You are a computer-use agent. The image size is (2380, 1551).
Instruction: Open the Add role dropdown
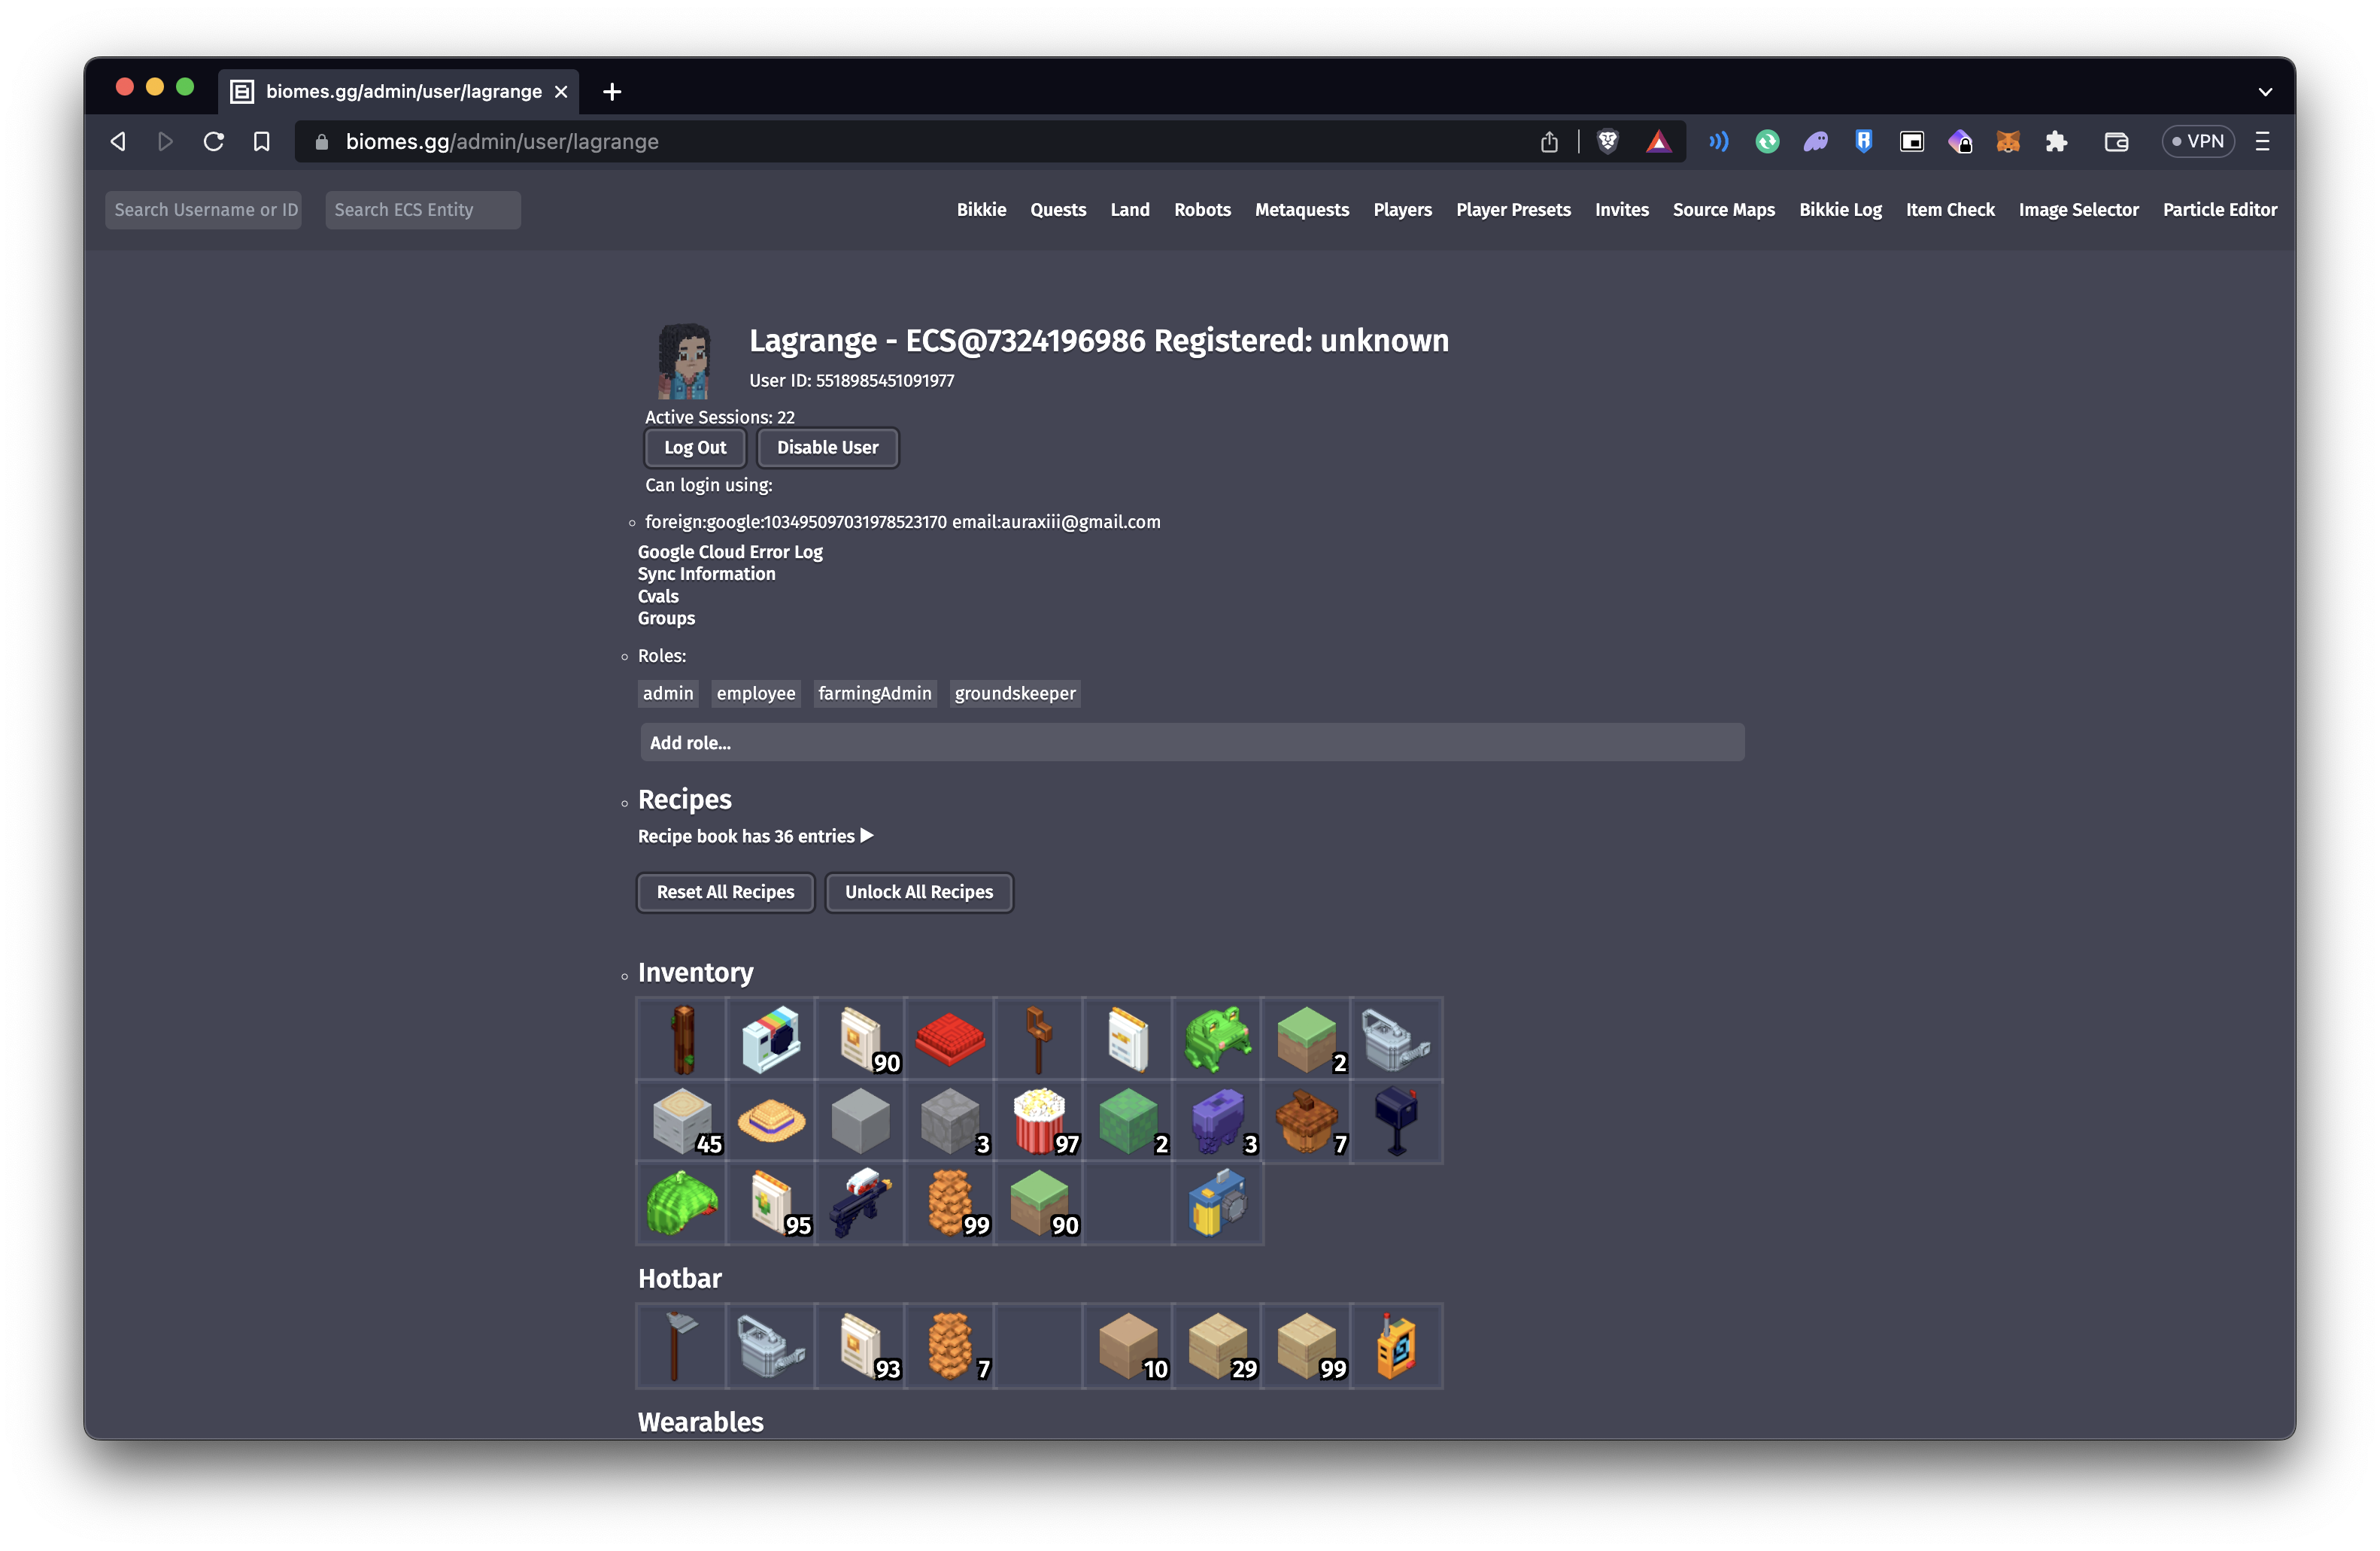[1192, 743]
